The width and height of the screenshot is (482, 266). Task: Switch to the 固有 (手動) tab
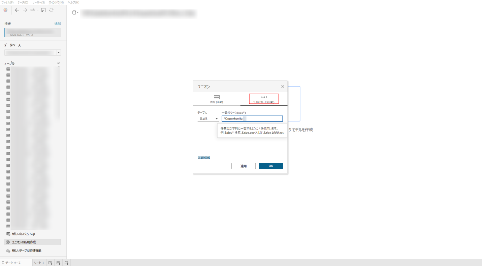point(217,99)
